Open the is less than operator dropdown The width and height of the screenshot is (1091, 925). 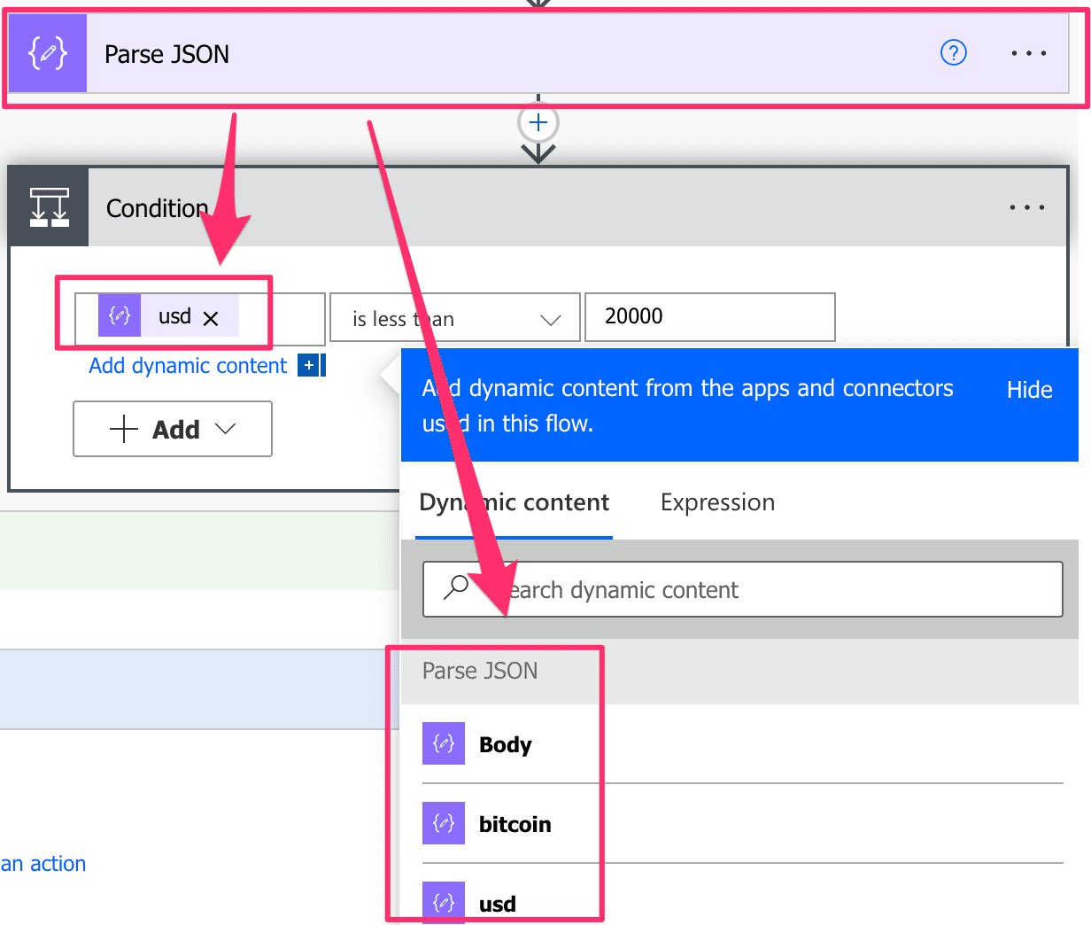[x=454, y=316]
